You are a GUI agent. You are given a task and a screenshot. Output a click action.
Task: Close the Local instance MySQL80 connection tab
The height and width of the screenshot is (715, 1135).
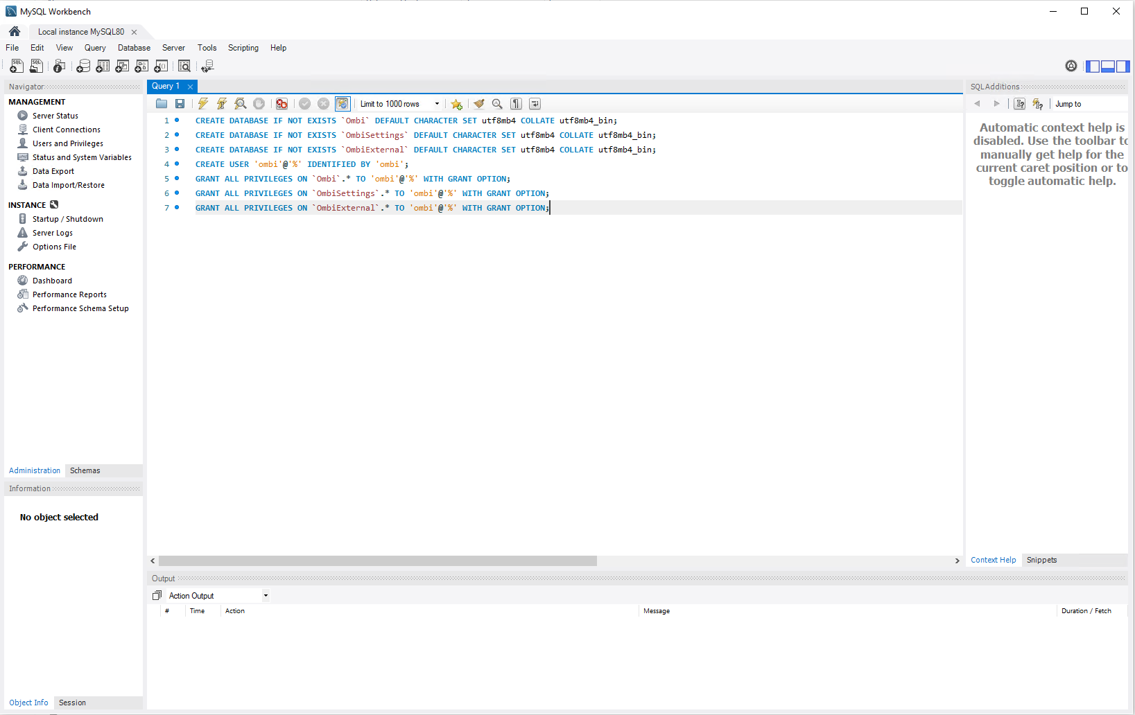[134, 32]
